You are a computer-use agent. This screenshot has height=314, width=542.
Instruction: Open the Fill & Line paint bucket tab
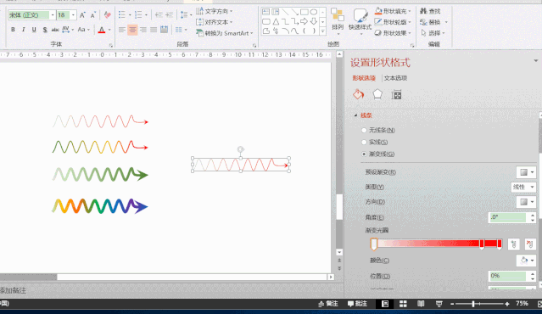(359, 94)
